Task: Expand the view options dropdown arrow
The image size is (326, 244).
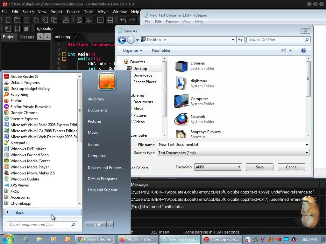Action: tap(290, 51)
